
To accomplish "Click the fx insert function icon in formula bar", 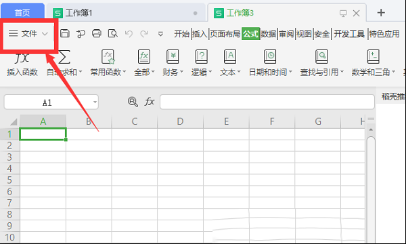I will click(x=150, y=102).
